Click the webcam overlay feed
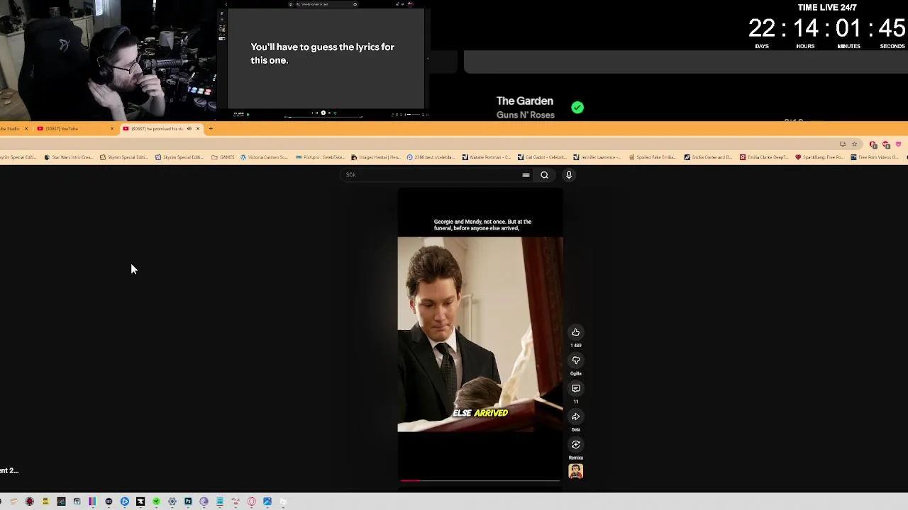 pos(108,59)
